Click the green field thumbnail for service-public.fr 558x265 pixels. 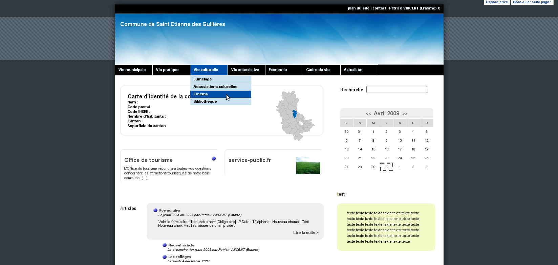(x=308, y=165)
